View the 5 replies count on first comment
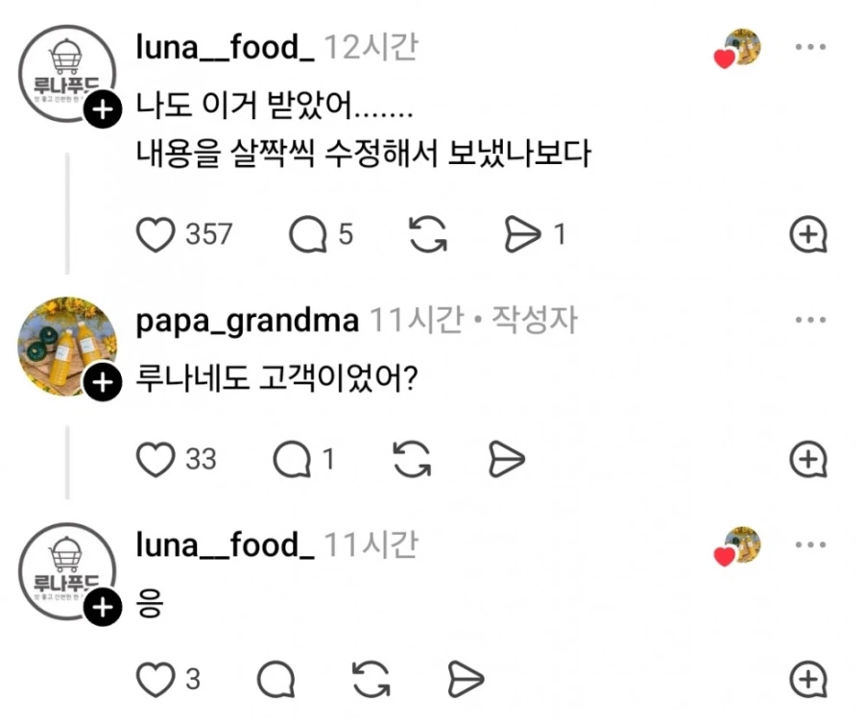This screenshot has width=864, height=722. click(x=346, y=233)
